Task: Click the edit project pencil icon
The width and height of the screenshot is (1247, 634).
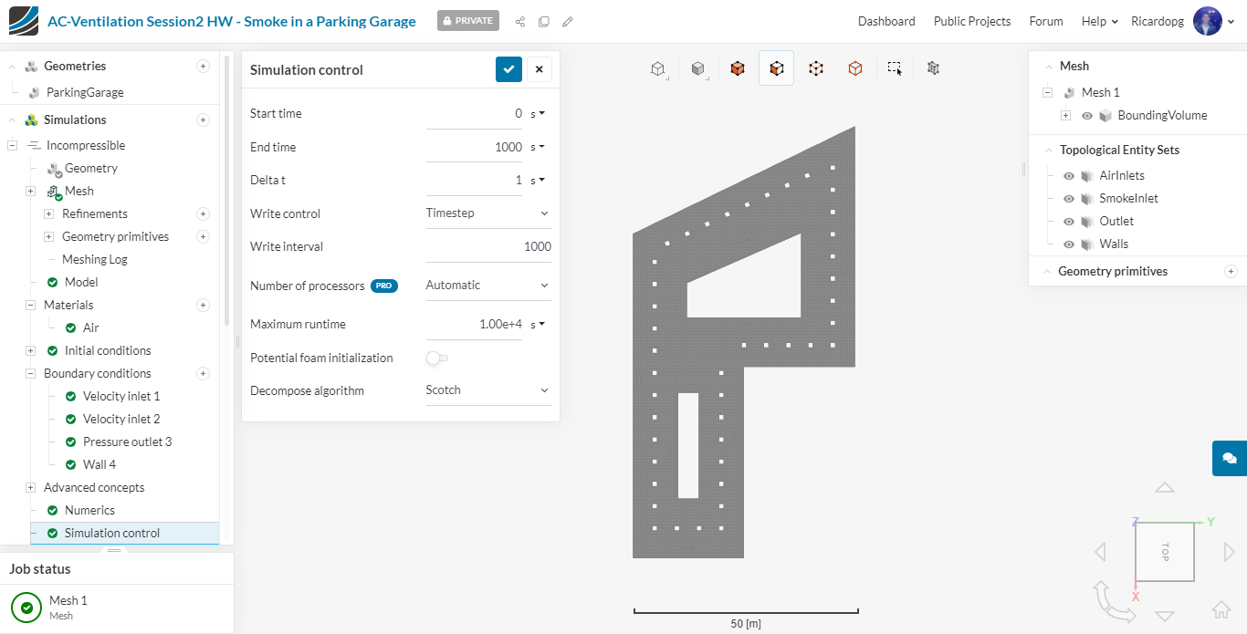Action: pos(568,21)
